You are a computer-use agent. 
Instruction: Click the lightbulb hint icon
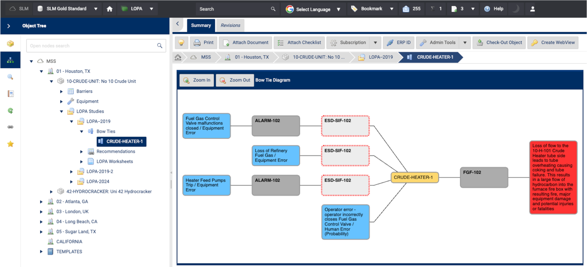click(x=181, y=43)
